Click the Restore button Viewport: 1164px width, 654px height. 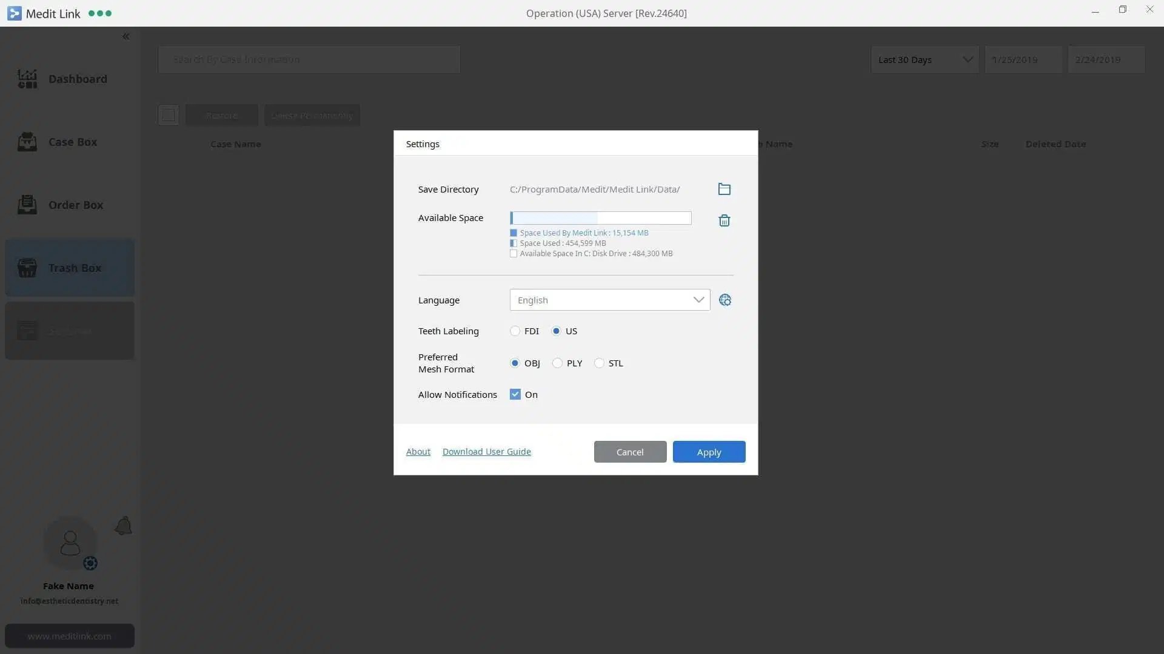click(221, 115)
